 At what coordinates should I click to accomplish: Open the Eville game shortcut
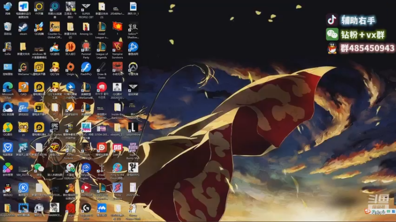[7, 47]
